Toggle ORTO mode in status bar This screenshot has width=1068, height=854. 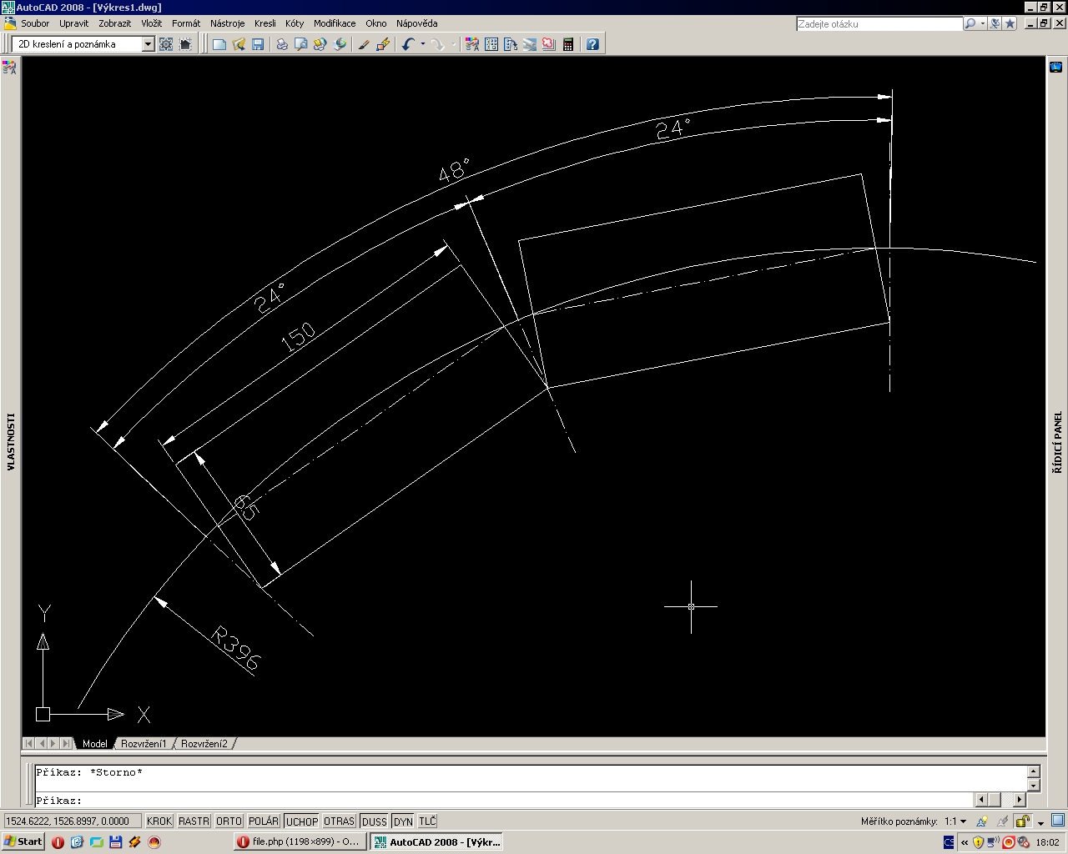pos(229,821)
